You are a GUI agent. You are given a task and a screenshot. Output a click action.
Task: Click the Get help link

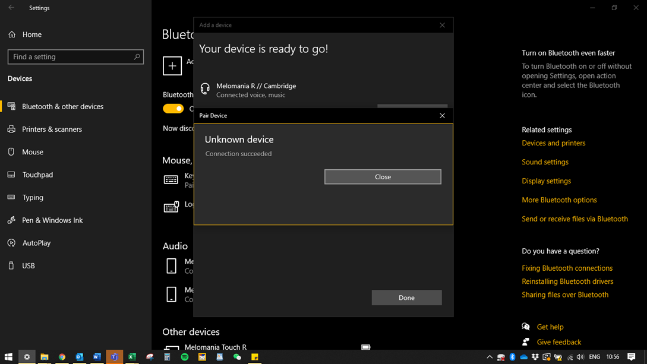point(550,327)
